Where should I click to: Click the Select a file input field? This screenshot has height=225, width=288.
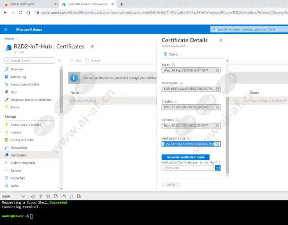click(x=188, y=168)
